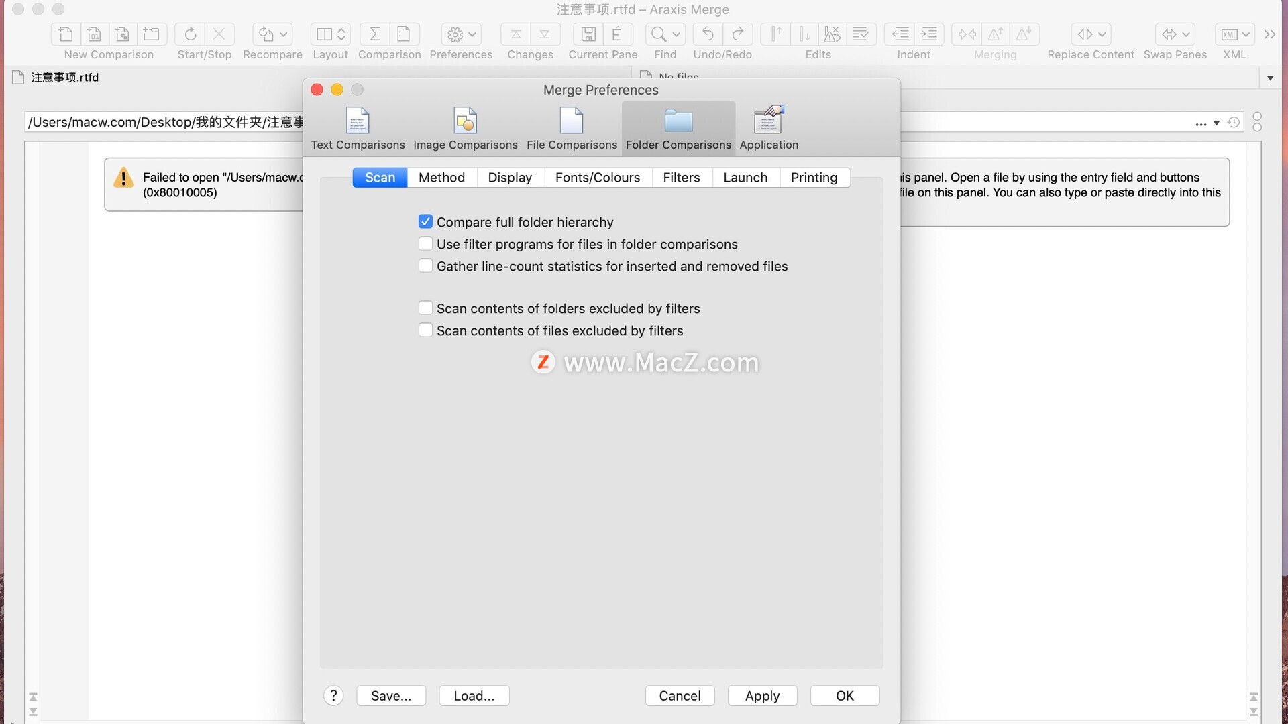
Task: Open File Comparisons preferences pane
Action: coord(572,129)
